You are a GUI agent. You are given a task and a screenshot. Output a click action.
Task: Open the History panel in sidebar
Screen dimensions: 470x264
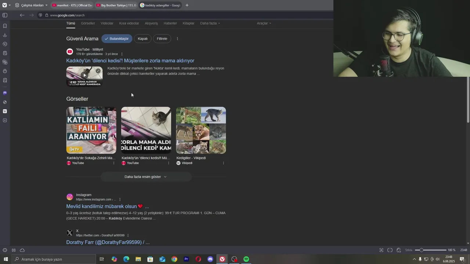tap(5, 44)
